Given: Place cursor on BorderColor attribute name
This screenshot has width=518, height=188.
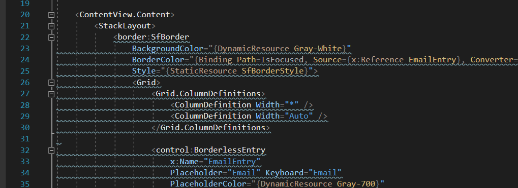Looking at the screenshot, I should pyautogui.click(x=158, y=60).
